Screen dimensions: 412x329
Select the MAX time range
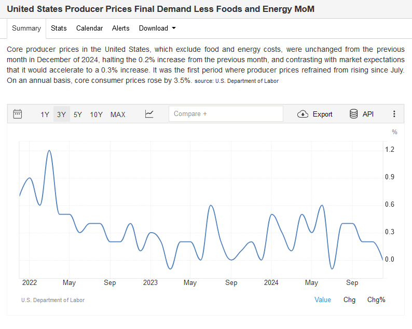coord(118,115)
